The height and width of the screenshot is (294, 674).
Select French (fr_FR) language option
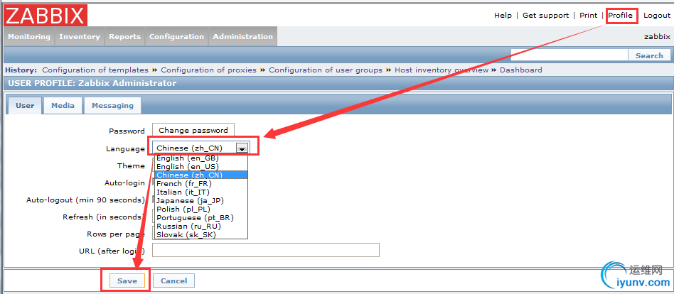[x=200, y=184]
